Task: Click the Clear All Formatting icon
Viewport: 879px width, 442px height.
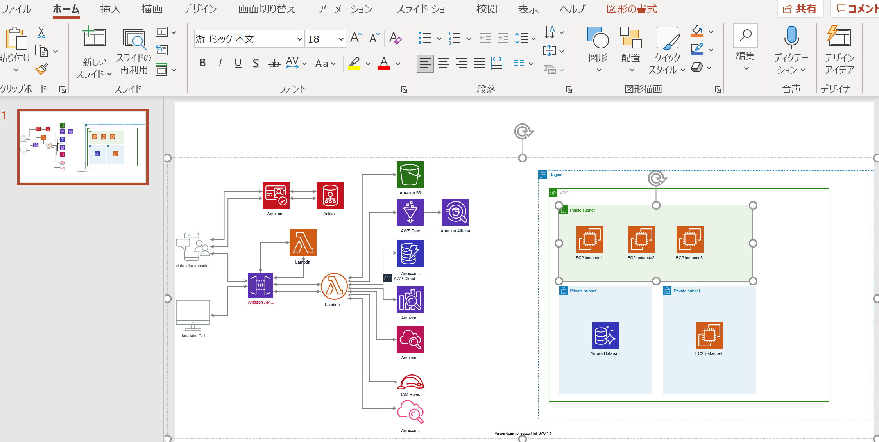Action: coord(395,38)
